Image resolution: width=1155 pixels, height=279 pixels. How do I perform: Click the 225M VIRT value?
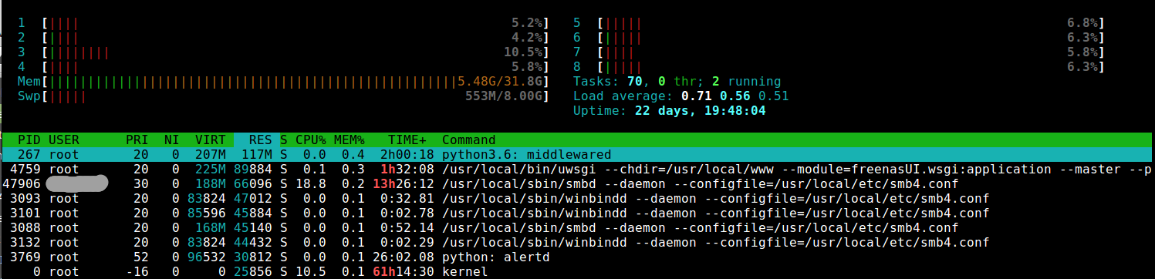tap(211, 169)
